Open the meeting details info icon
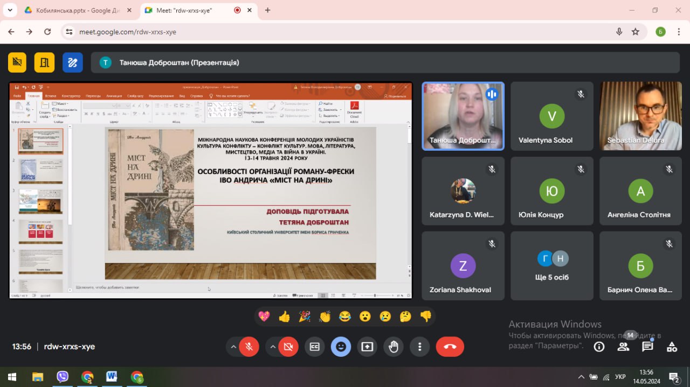This screenshot has height=387, width=690. [599, 347]
